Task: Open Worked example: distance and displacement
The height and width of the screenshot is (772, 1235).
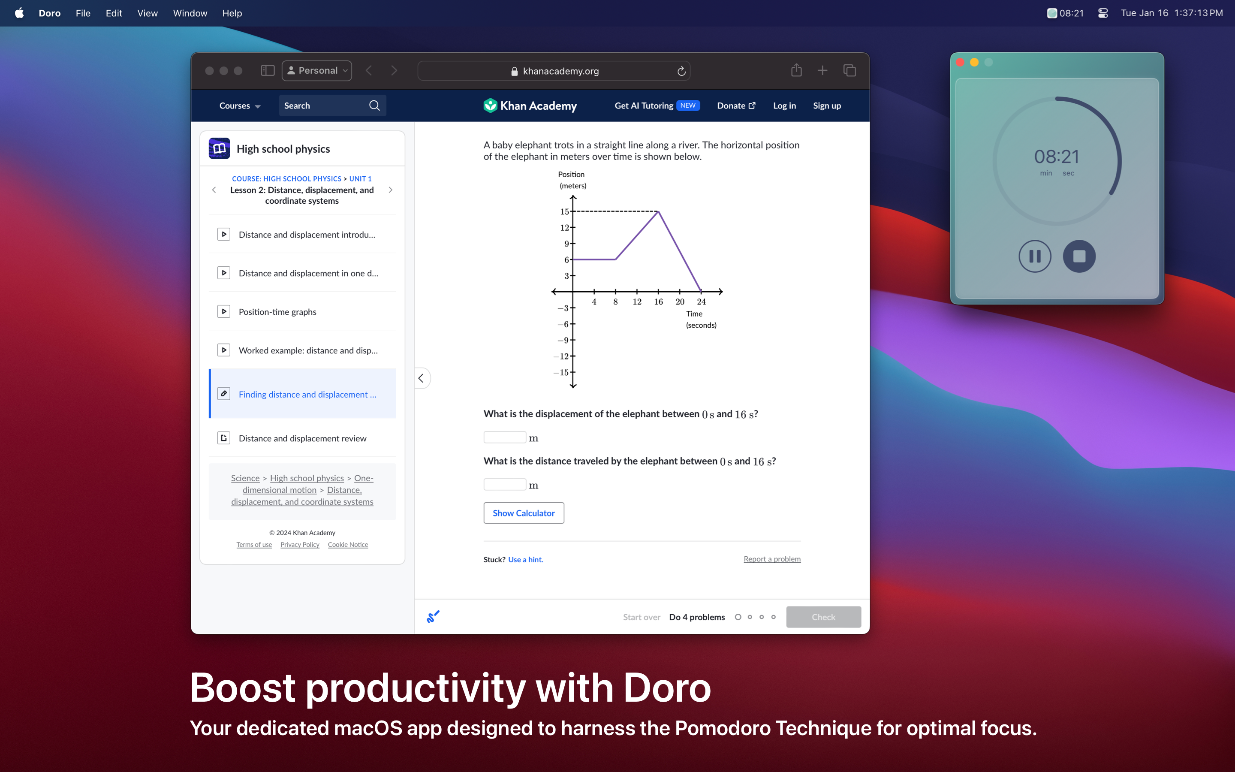Action: (302, 350)
